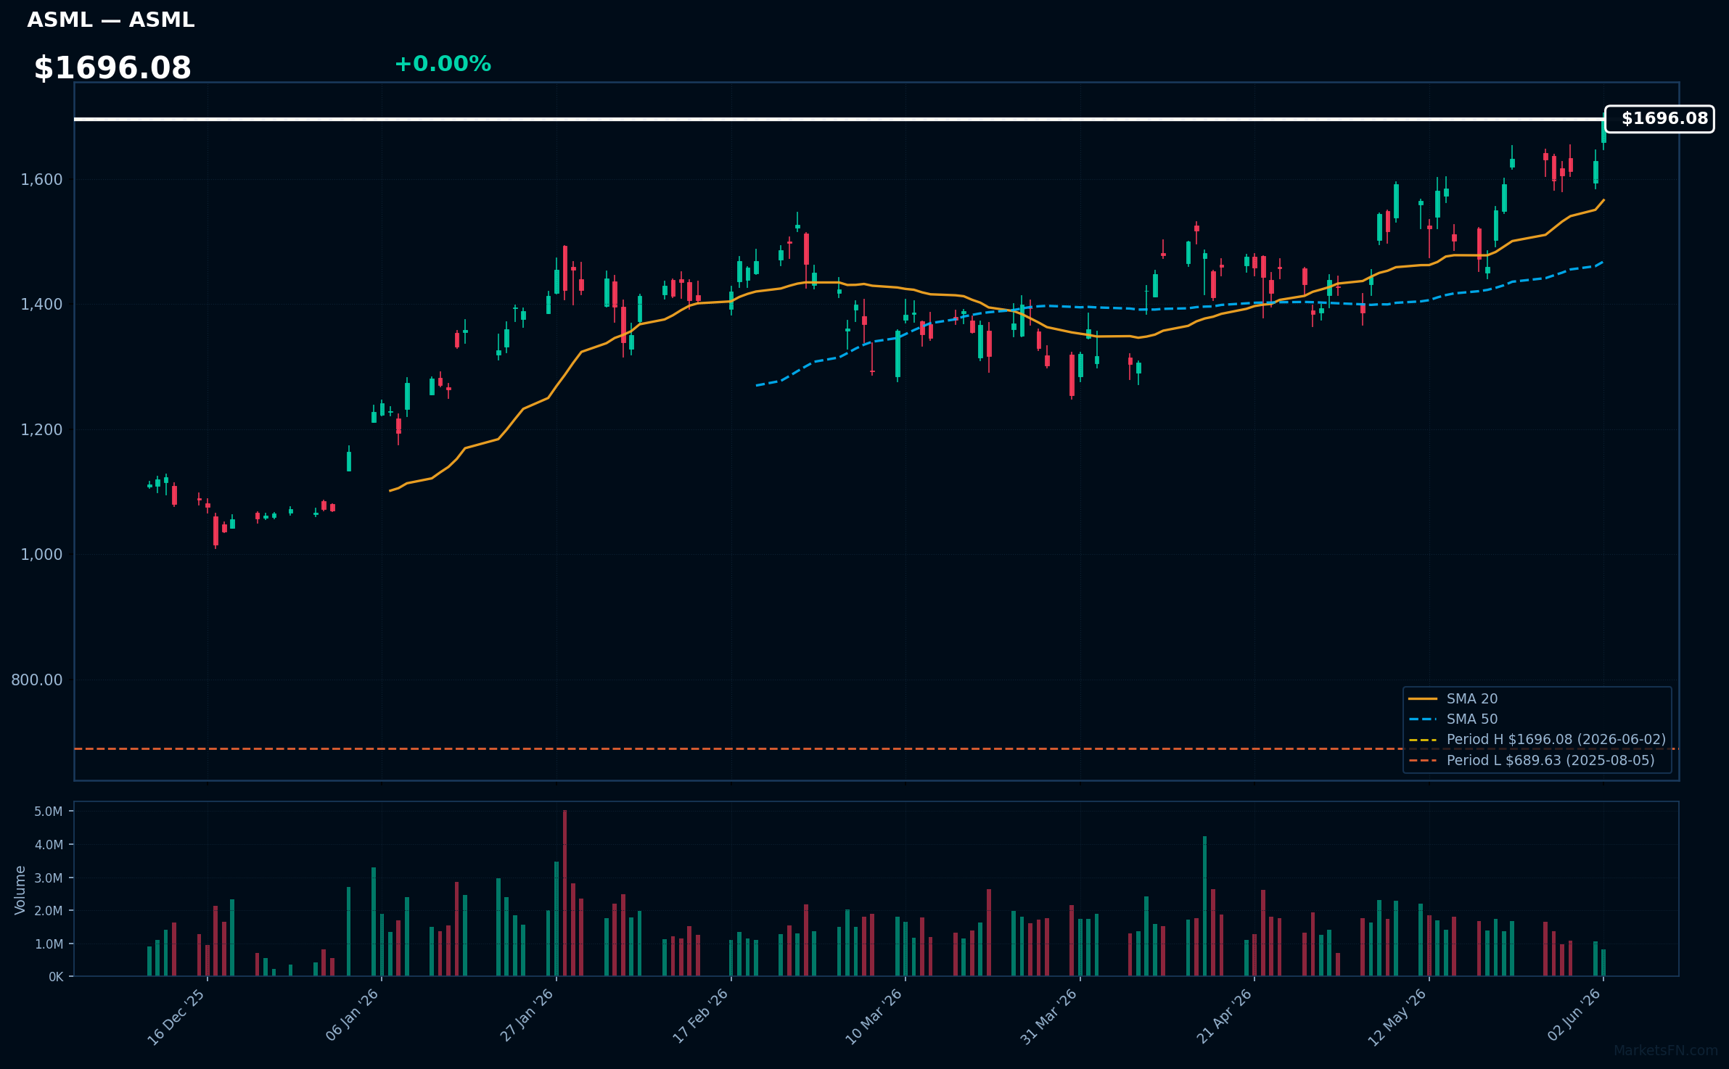This screenshot has width=1729, height=1069.
Task: Click the 1,400 price axis label
Action: 41,304
